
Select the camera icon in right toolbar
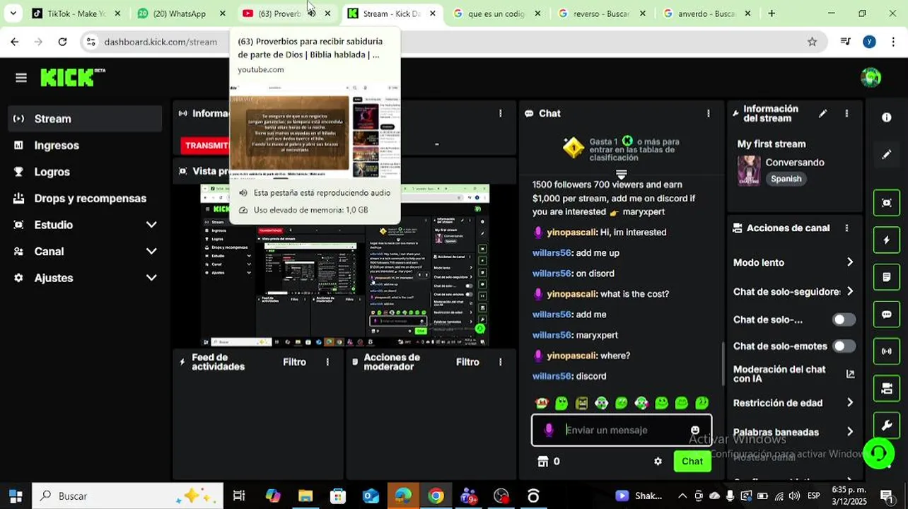click(x=886, y=388)
